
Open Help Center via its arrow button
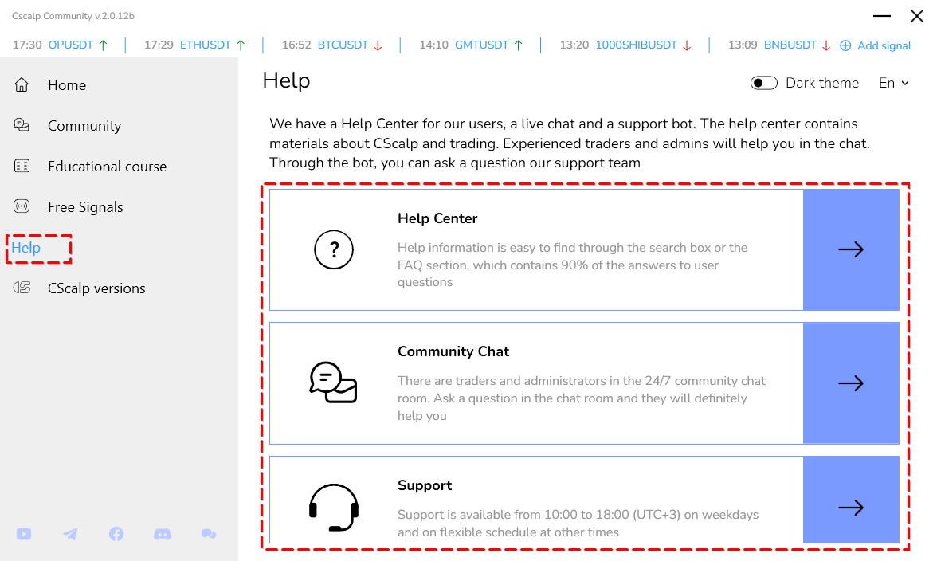[851, 250]
